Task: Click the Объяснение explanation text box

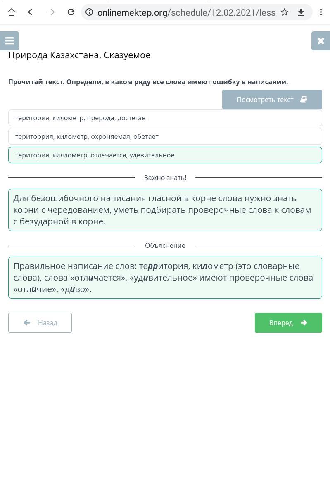Action: click(165, 278)
